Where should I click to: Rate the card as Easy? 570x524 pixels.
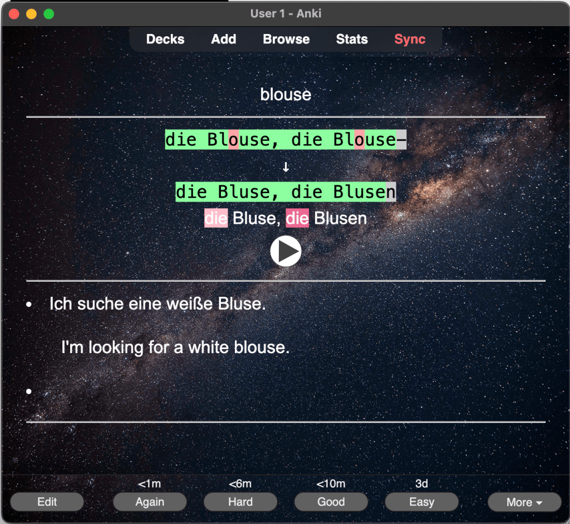[421, 502]
